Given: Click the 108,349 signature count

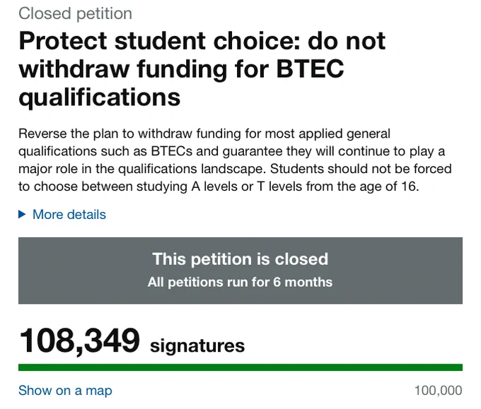Looking at the screenshot, I should 79,341.
